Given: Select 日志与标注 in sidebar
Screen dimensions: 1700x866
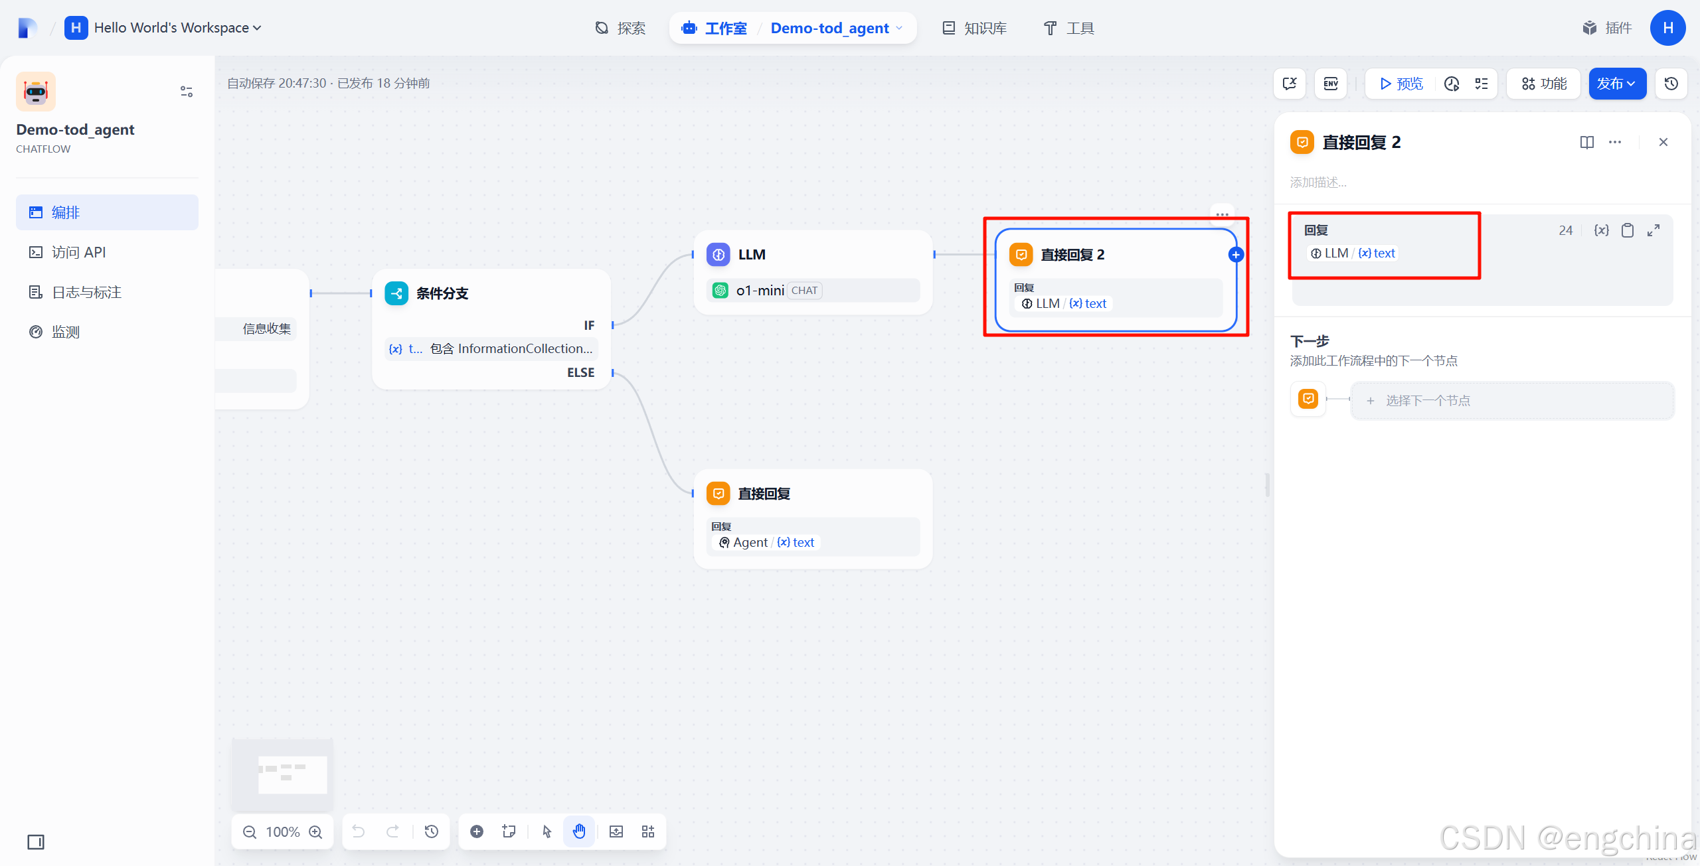Looking at the screenshot, I should [86, 292].
